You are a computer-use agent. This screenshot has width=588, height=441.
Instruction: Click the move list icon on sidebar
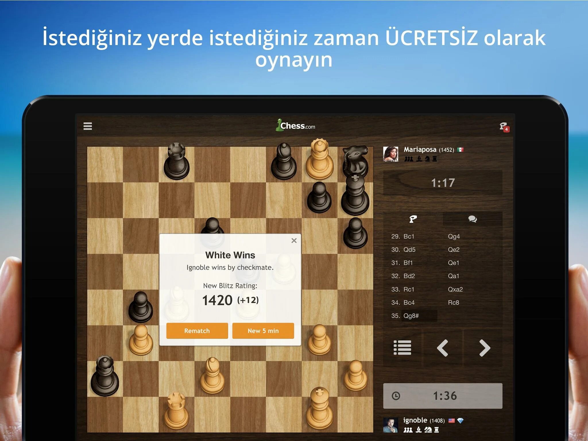pyautogui.click(x=402, y=348)
